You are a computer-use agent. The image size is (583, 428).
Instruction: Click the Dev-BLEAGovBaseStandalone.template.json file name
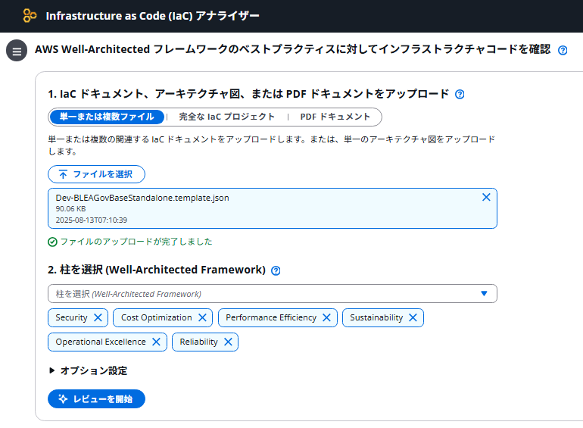click(142, 198)
